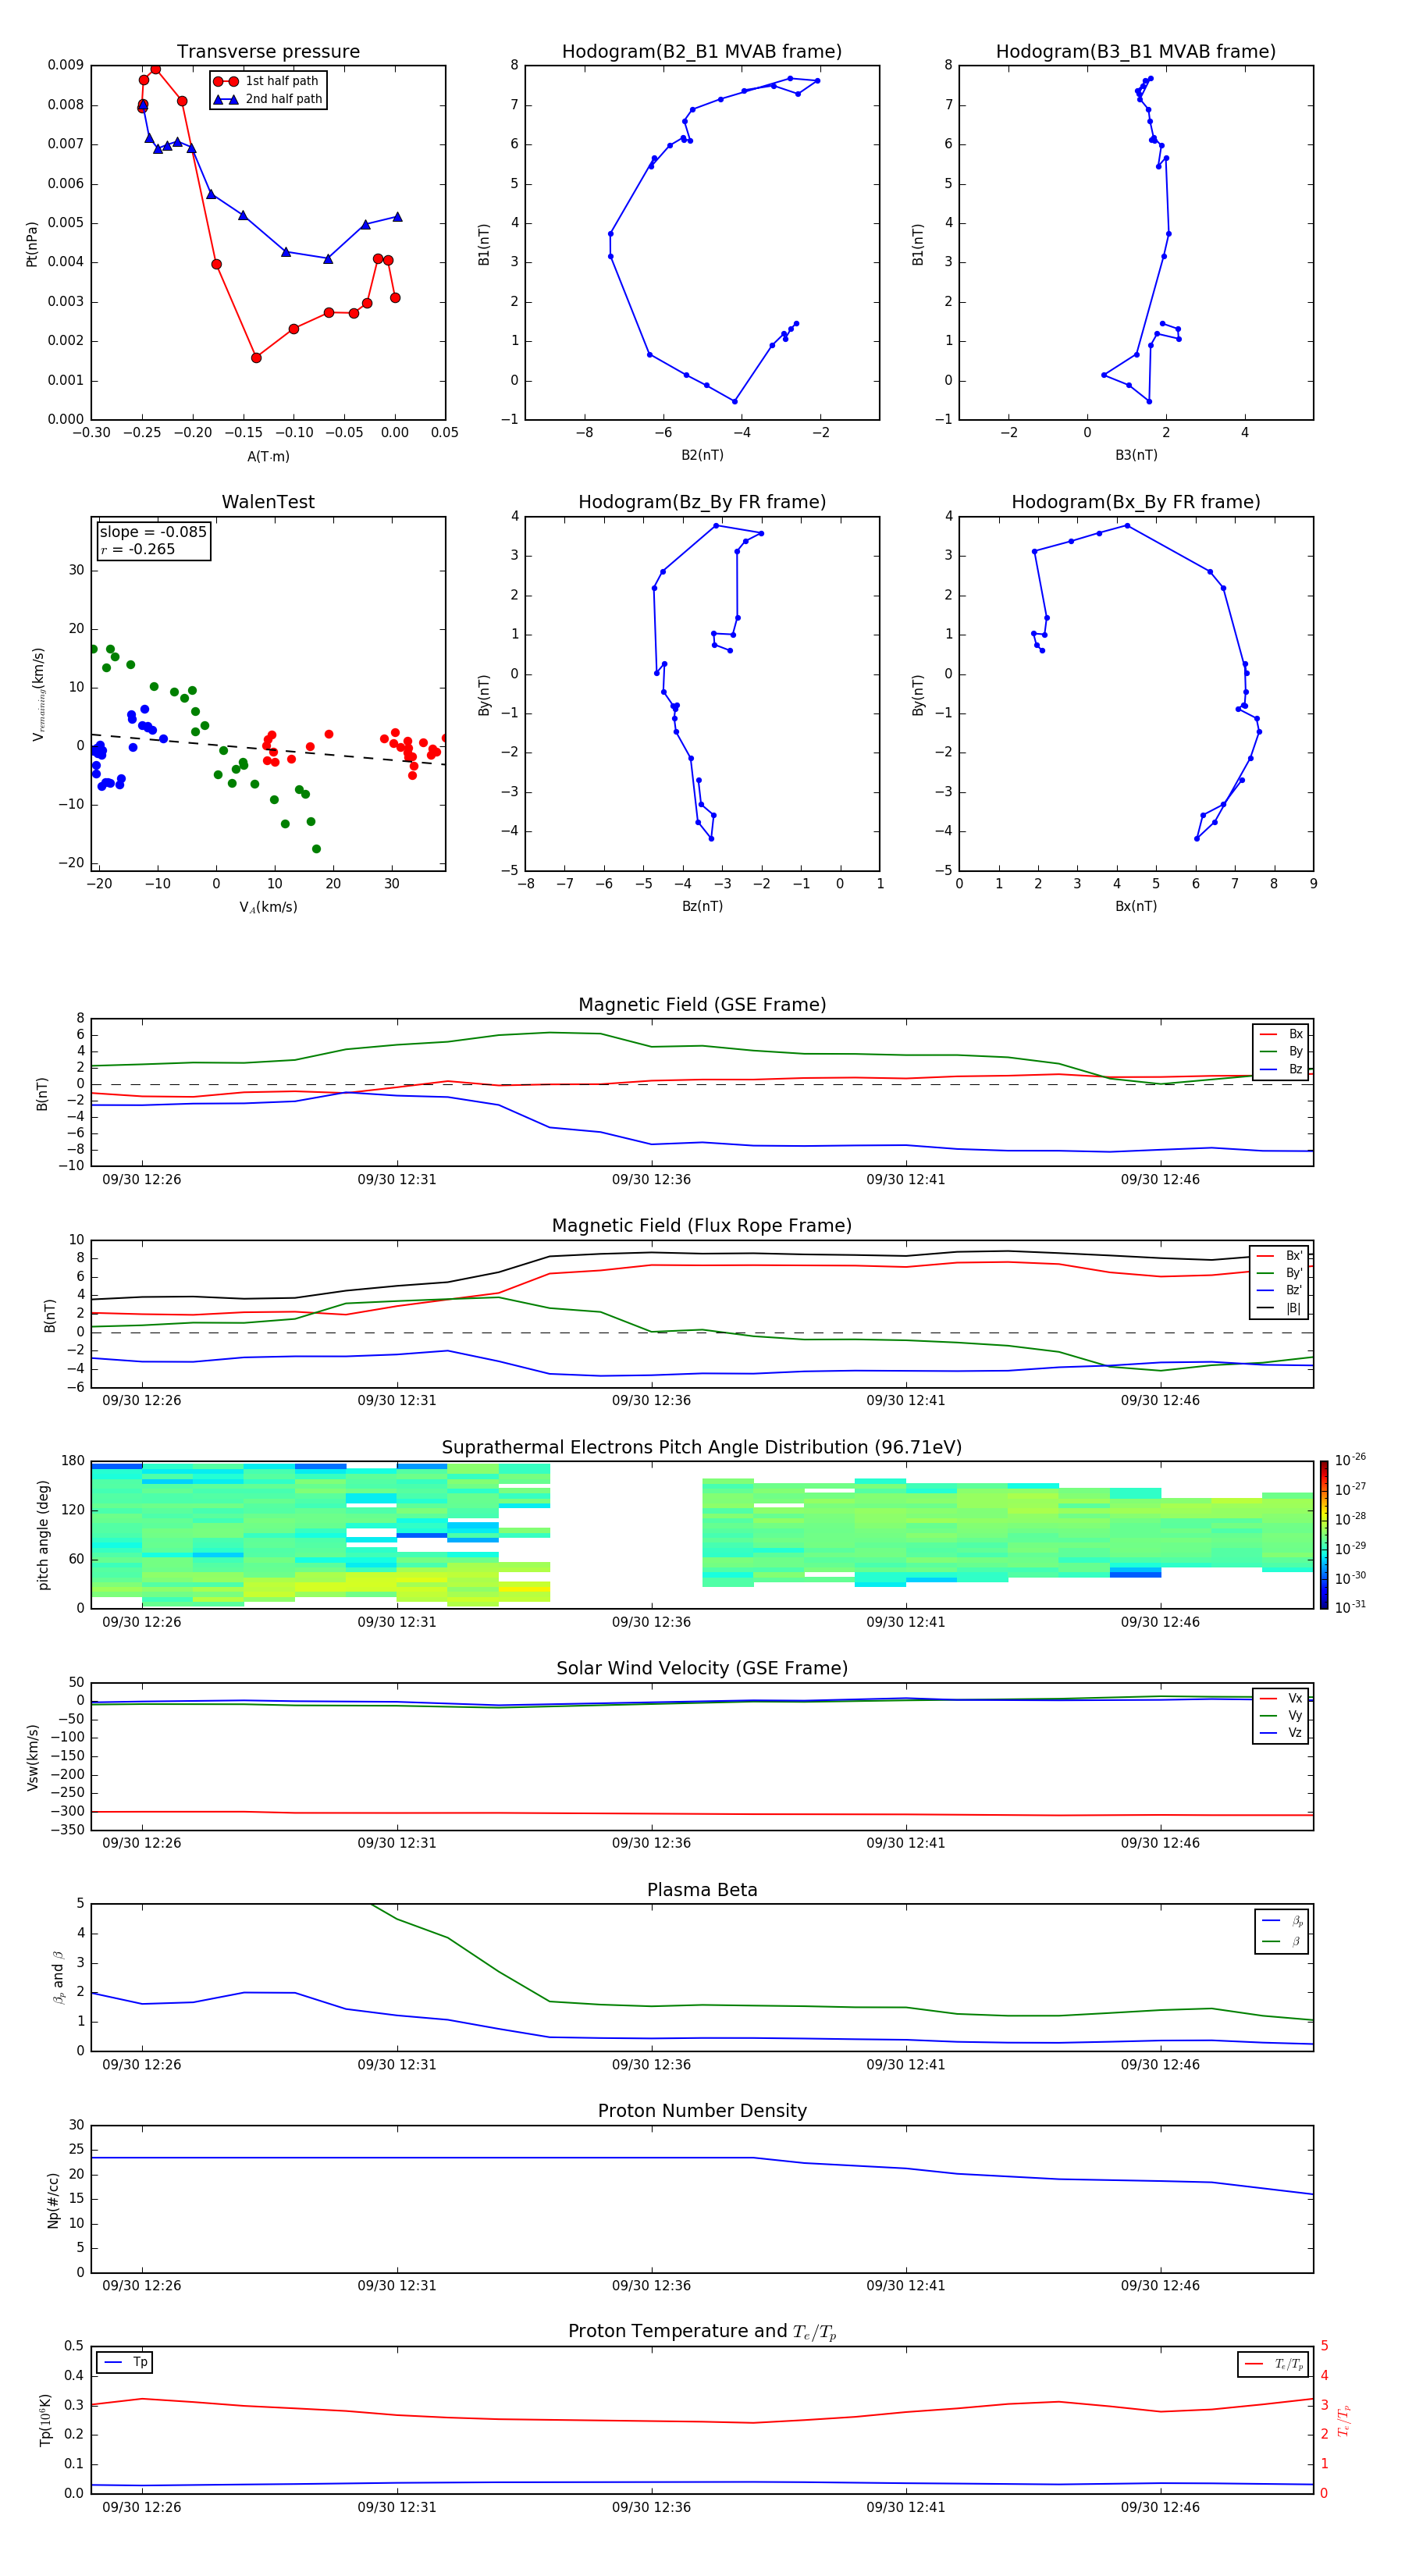This screenshot has height=2576, width=1405.
Task: Click '09/30 12:36' tick under Plasma Beta plot
Action: pos(651,2065)
